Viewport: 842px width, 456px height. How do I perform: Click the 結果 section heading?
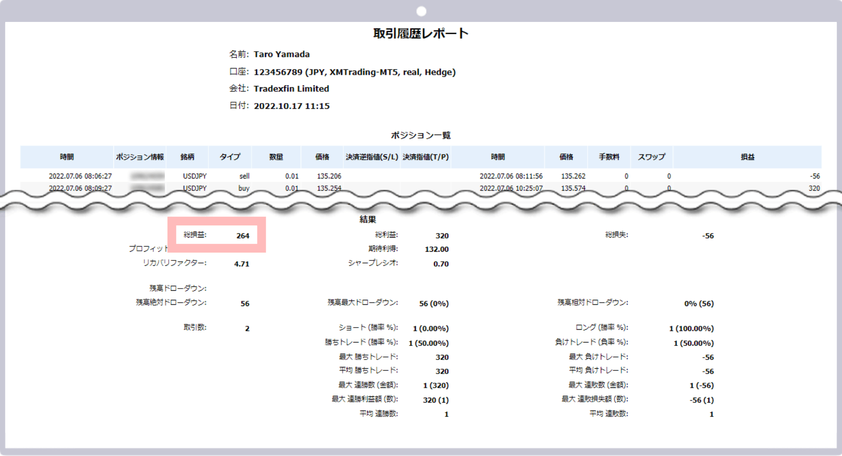pos(368,219)
